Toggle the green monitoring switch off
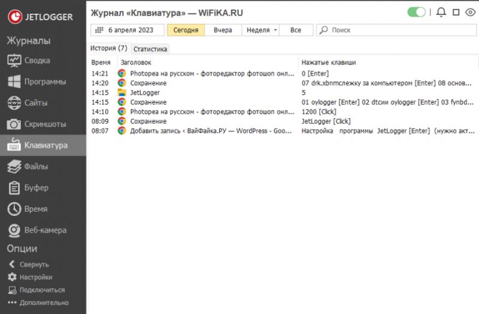 (x=416, y=12)
